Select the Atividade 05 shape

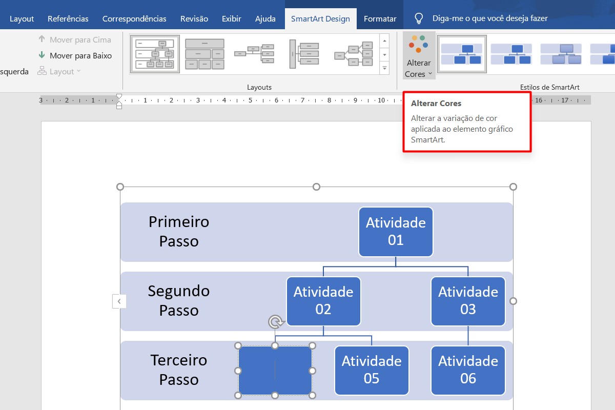372,370
